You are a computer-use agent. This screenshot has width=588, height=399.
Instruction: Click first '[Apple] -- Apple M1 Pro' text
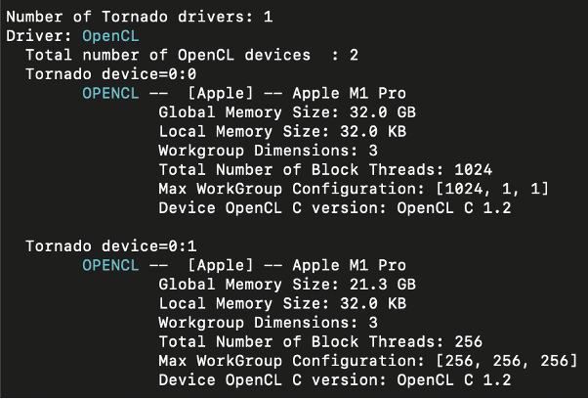(297, 93)
